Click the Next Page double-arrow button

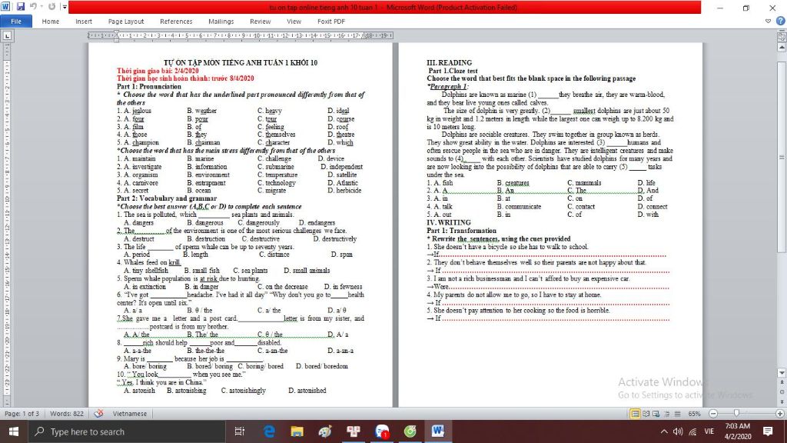[782, 401]
